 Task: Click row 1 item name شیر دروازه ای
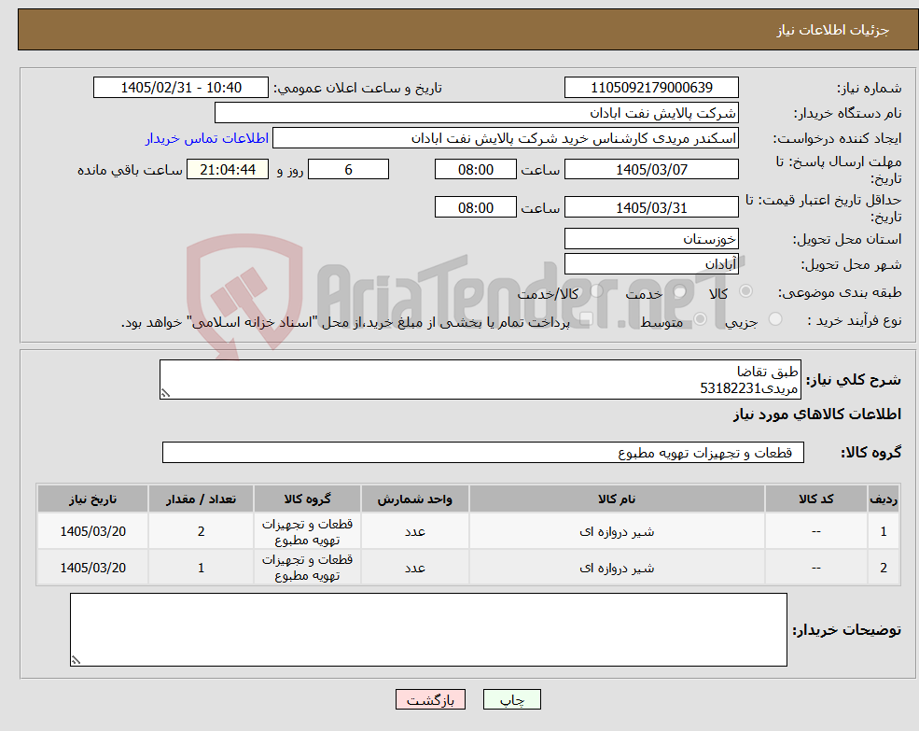click(x=617, y=531)
